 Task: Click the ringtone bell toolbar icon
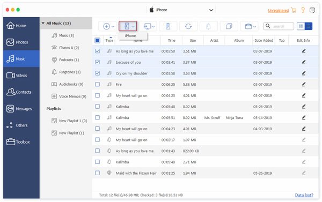click(208, 26)
